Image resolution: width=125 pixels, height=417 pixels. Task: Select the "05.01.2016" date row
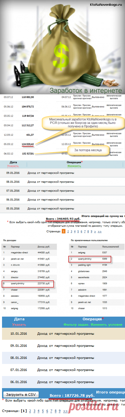pyautogui.click(x=62, y=208)
